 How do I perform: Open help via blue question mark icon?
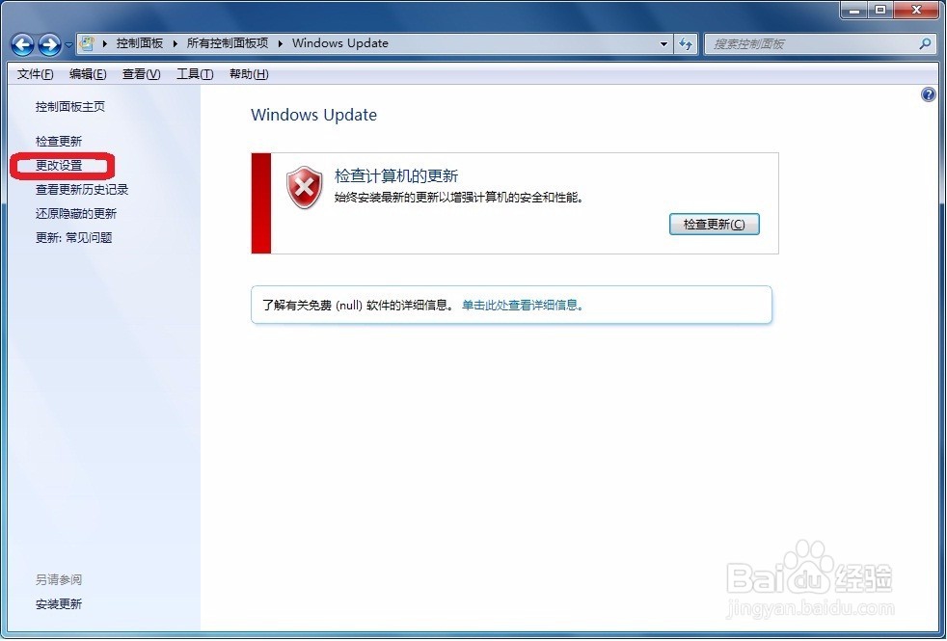(929, 94)
